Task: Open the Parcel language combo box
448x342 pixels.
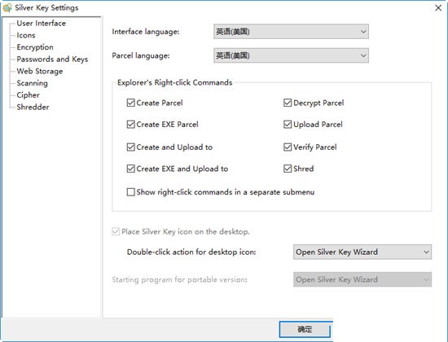Action: click(291, 55)
